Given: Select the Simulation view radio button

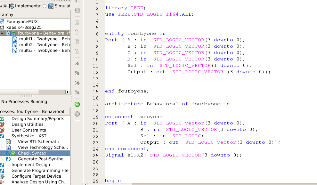Looking at the screenshot, I should pos(45,6).
